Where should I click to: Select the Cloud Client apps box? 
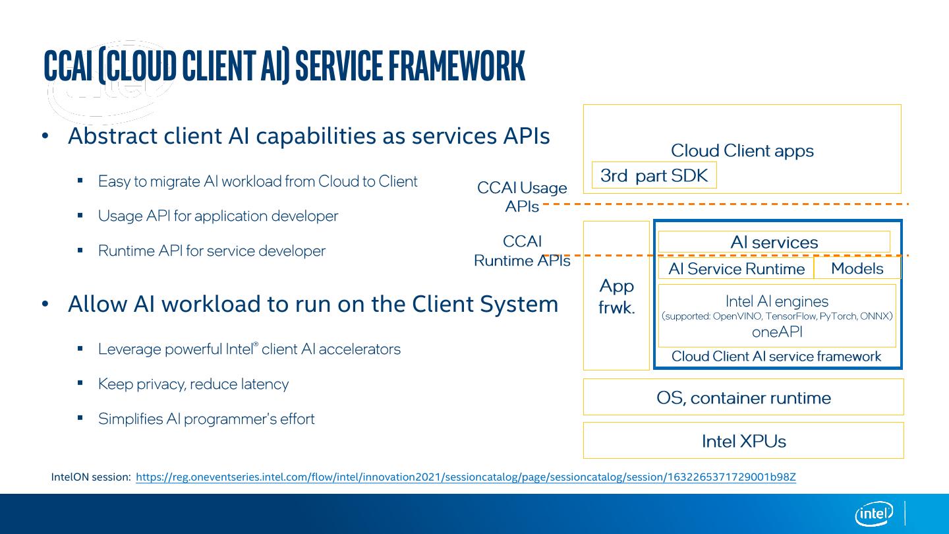(x=741, y=150)
